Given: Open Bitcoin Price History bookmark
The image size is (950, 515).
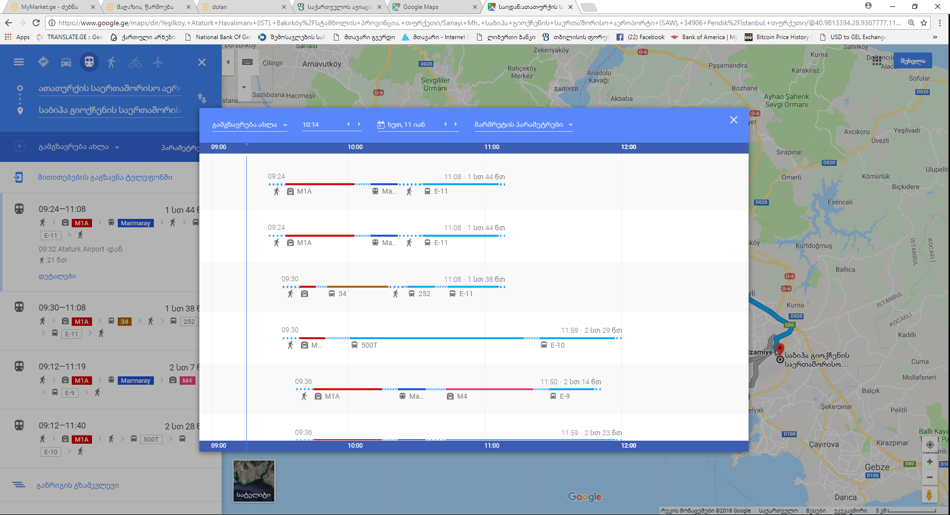Looking at the screenshot, I should tap(777, 37).
